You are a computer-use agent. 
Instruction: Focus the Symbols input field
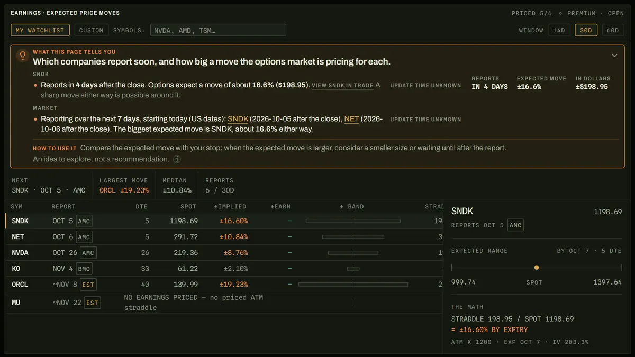point(218,30)
